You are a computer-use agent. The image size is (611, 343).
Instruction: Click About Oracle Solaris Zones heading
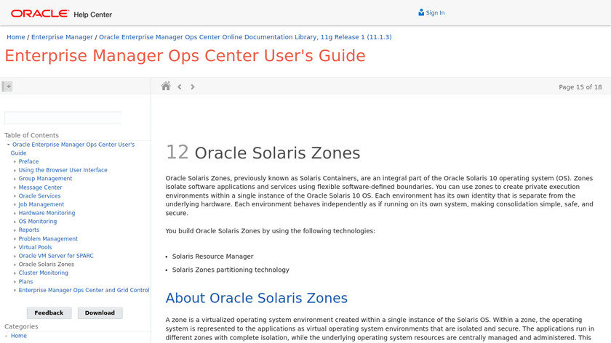point(256,298)
